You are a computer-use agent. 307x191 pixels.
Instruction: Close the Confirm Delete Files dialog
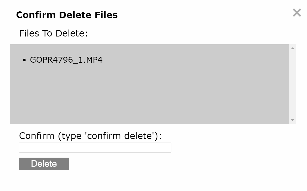(x=297, y=13)
